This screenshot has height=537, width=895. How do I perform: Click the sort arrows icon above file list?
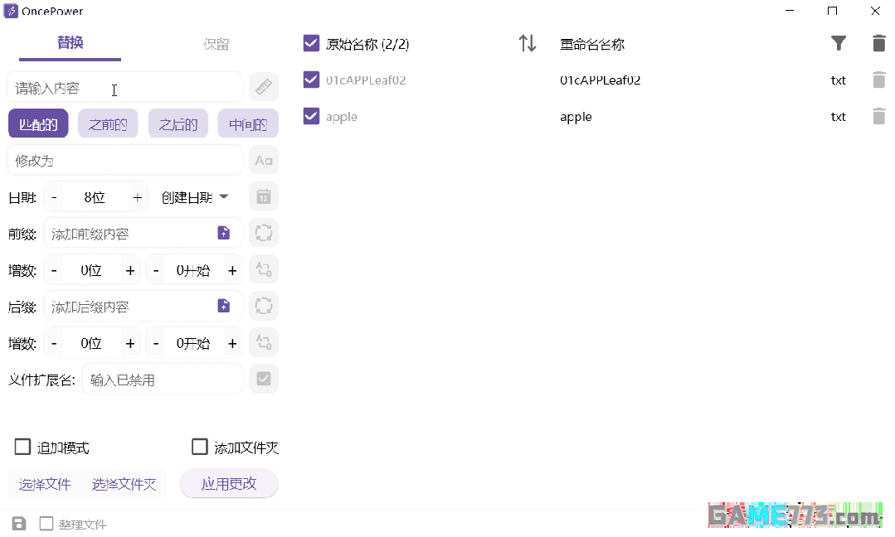527,43
